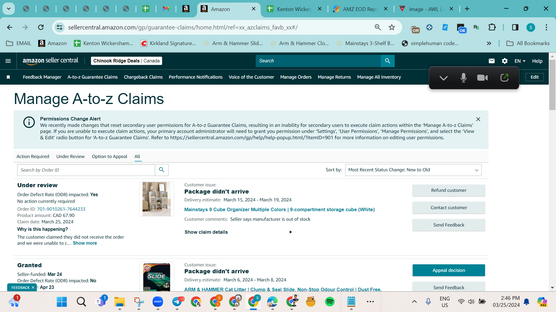
Task: Select the Option to Appeal tab
Action: (x=109, y=157)
